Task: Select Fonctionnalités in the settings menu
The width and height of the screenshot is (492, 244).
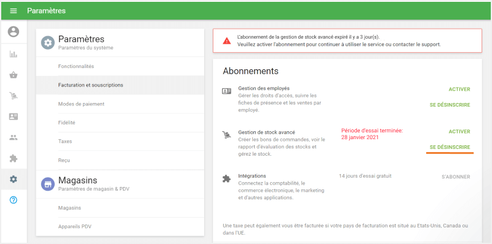Action: tap(120, 66)
